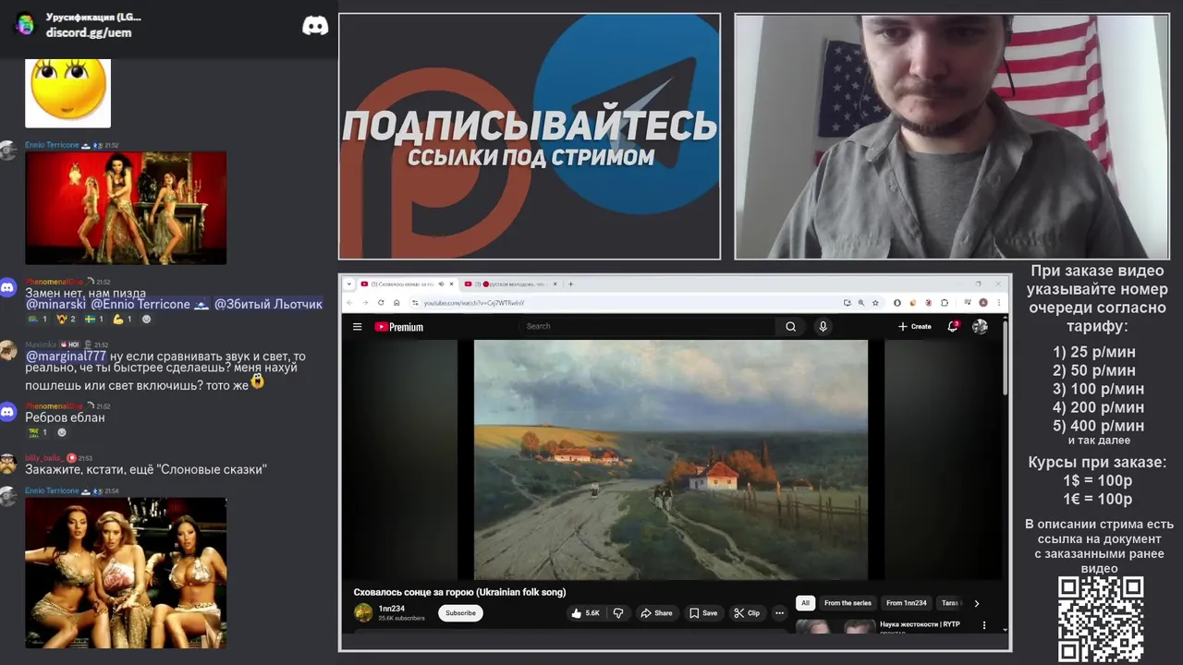Viewport: 1183px width, 665px height.
Task: Click the video title Сховалось сонце за горою
Action: pos(459,592)
